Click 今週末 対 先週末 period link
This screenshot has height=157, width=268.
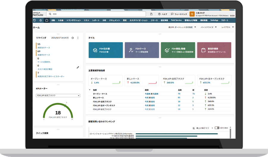152,94
